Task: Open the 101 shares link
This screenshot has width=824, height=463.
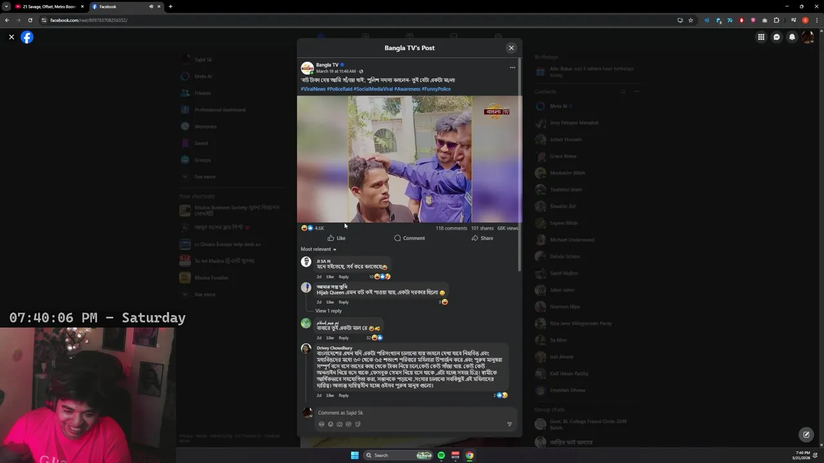Action: tap(482, 228)
